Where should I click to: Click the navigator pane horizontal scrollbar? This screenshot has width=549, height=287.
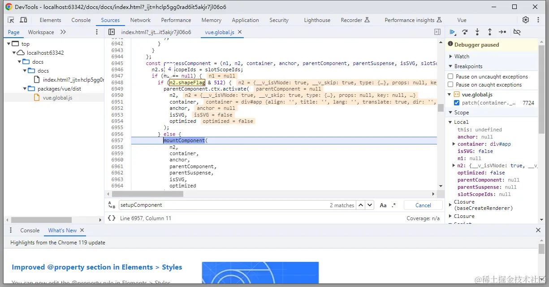point(41,220)
